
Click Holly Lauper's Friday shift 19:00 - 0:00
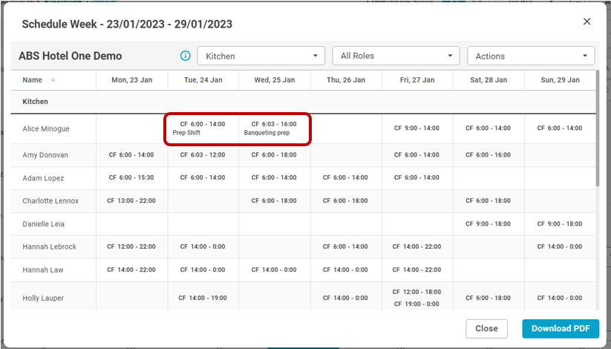point(416,304)
